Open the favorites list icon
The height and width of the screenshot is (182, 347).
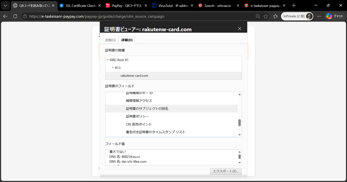275,16
